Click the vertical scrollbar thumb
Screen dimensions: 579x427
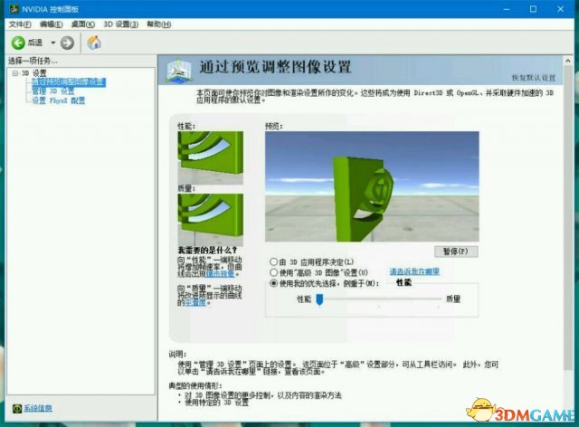568,218
